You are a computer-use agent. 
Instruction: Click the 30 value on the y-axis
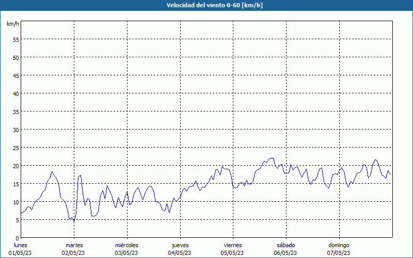click(x=16, y=130)
